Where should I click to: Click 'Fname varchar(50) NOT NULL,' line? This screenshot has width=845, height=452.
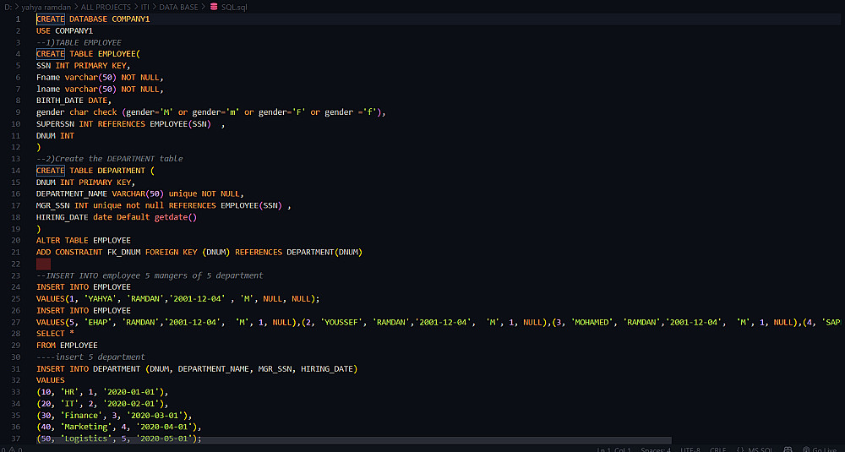click(100, 78)
